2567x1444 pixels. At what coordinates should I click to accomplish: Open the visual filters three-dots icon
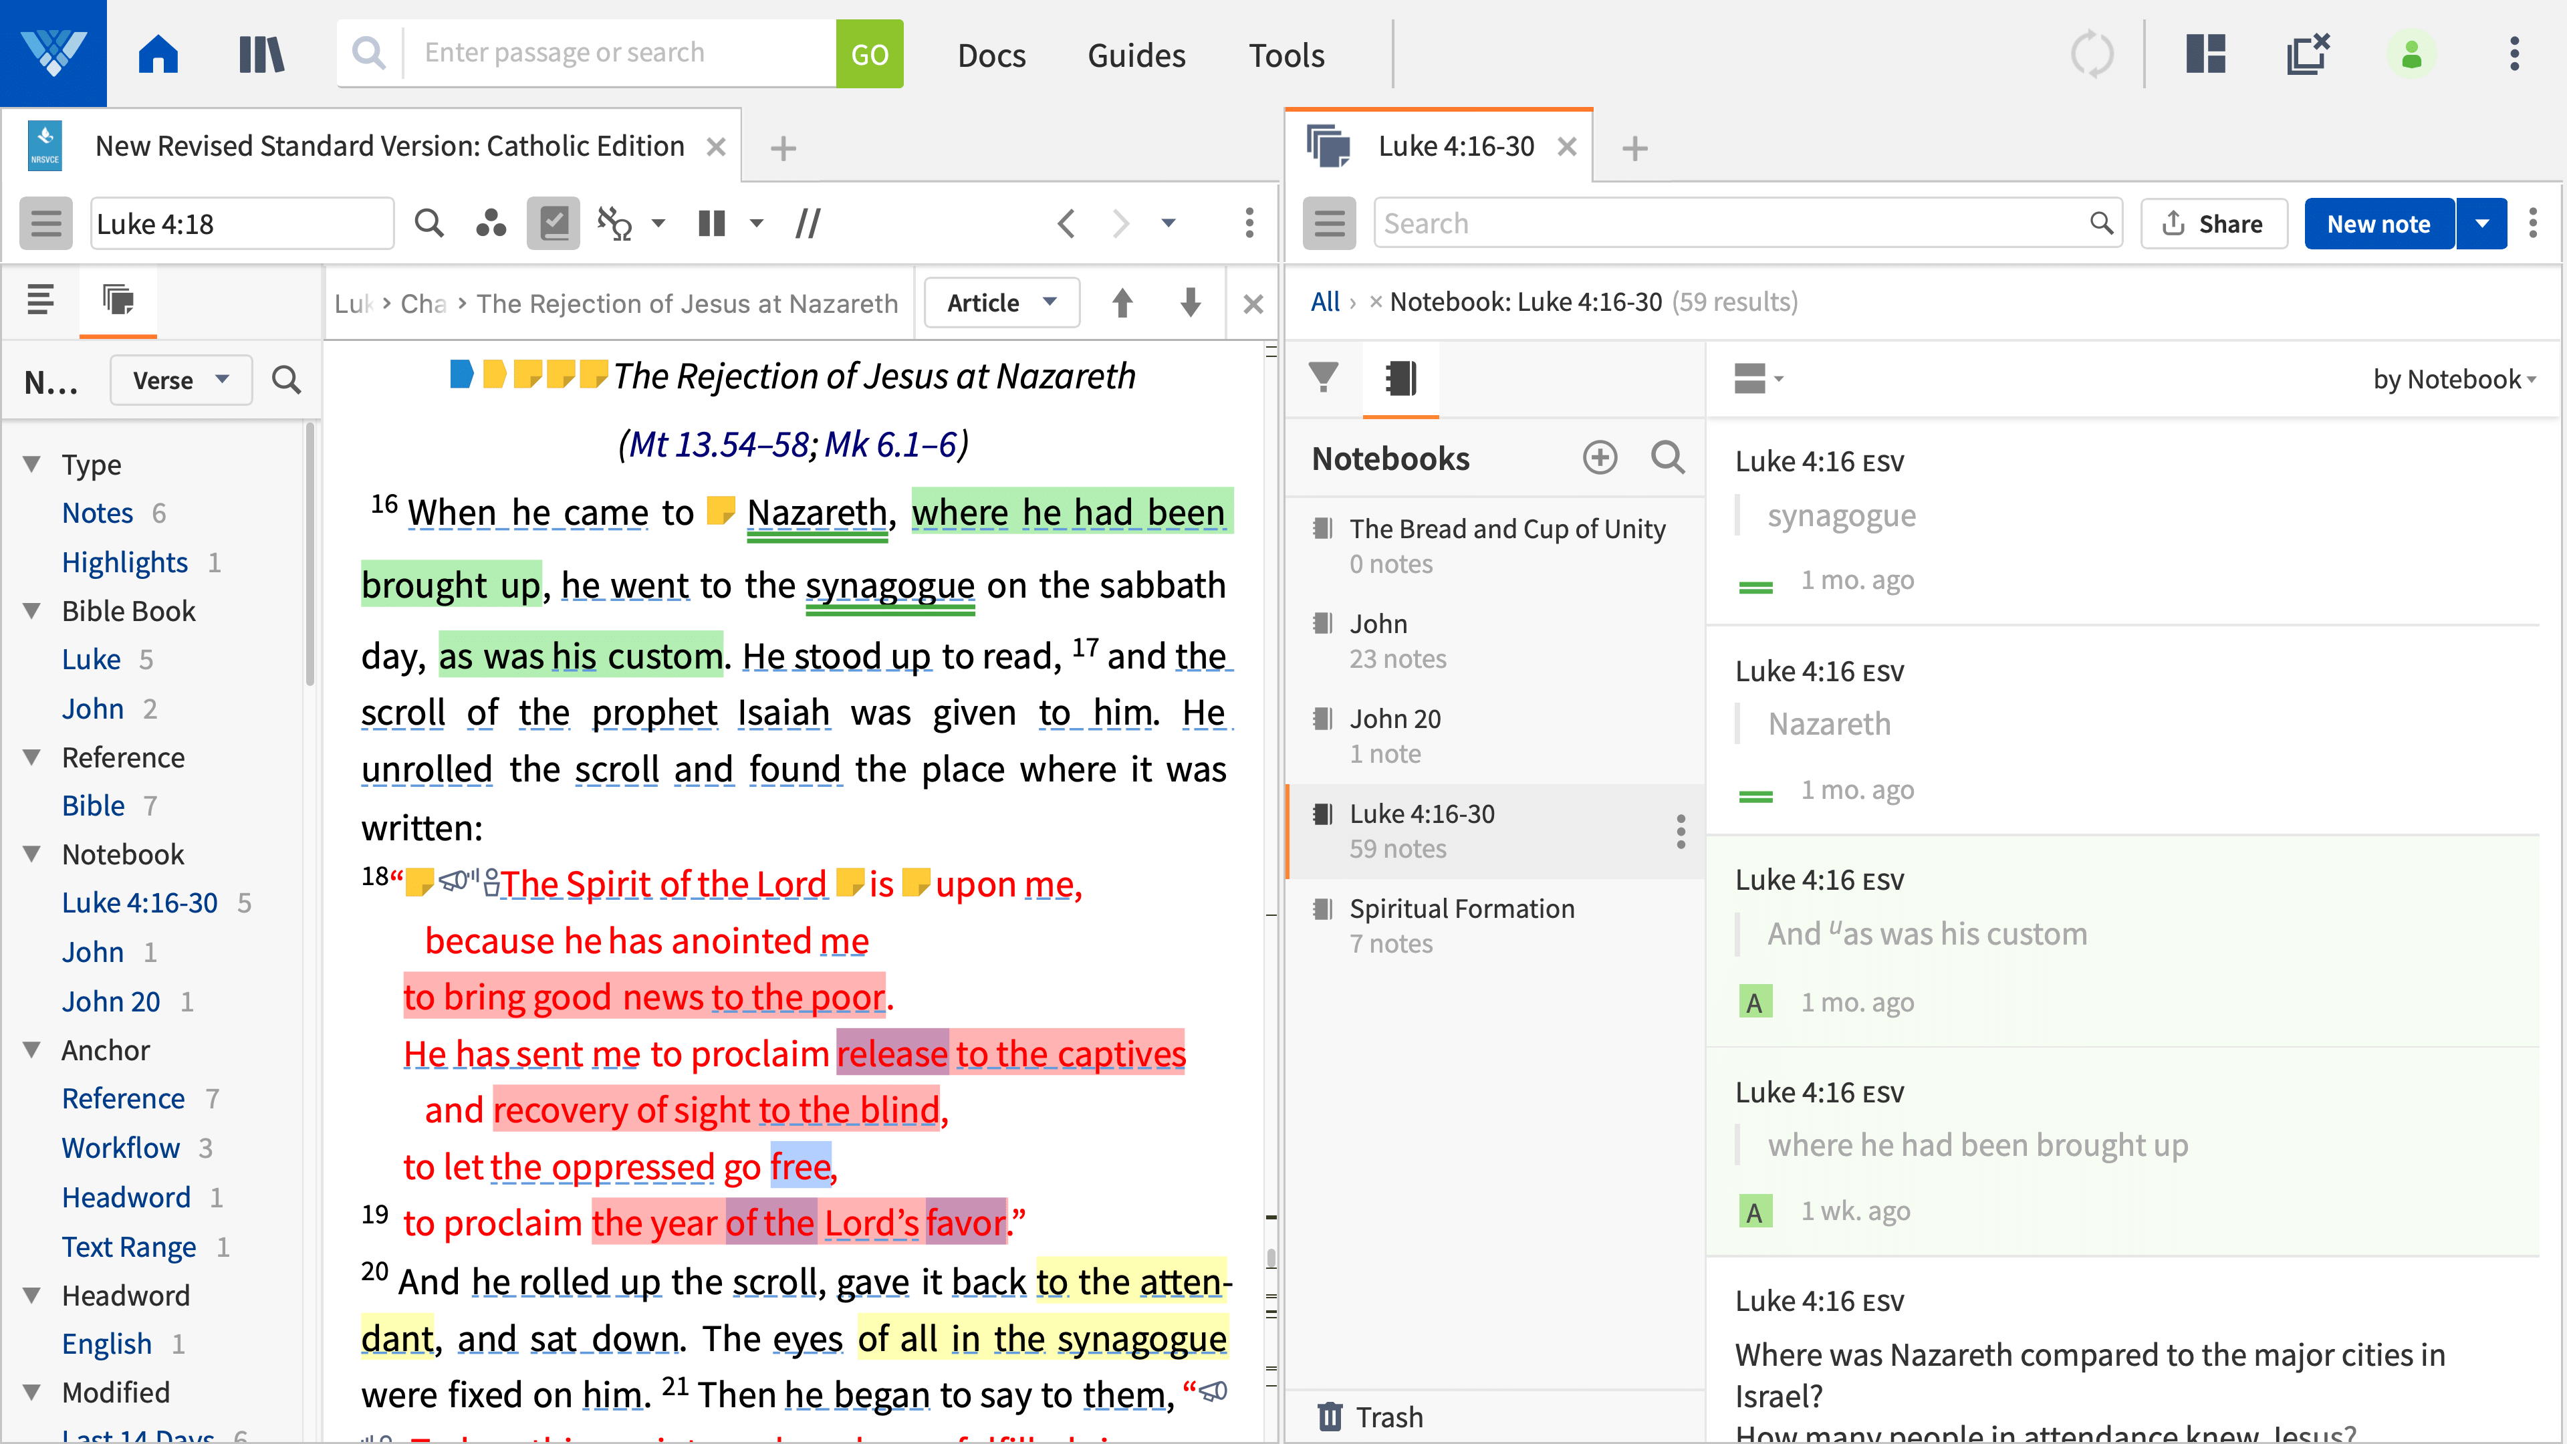click(x=490, y=223)
